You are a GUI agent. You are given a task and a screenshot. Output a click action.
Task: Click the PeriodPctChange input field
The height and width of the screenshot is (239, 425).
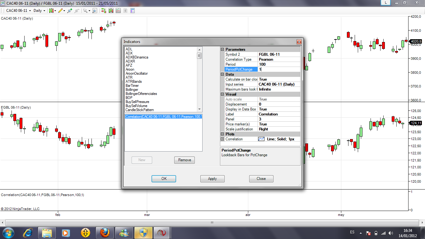click(x=279, y=69)
